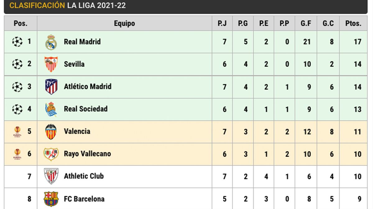Image resolution: width=373 pixels, height=209 pixels.
Task: Click the Pos. column header
Action: pos(21,24)
